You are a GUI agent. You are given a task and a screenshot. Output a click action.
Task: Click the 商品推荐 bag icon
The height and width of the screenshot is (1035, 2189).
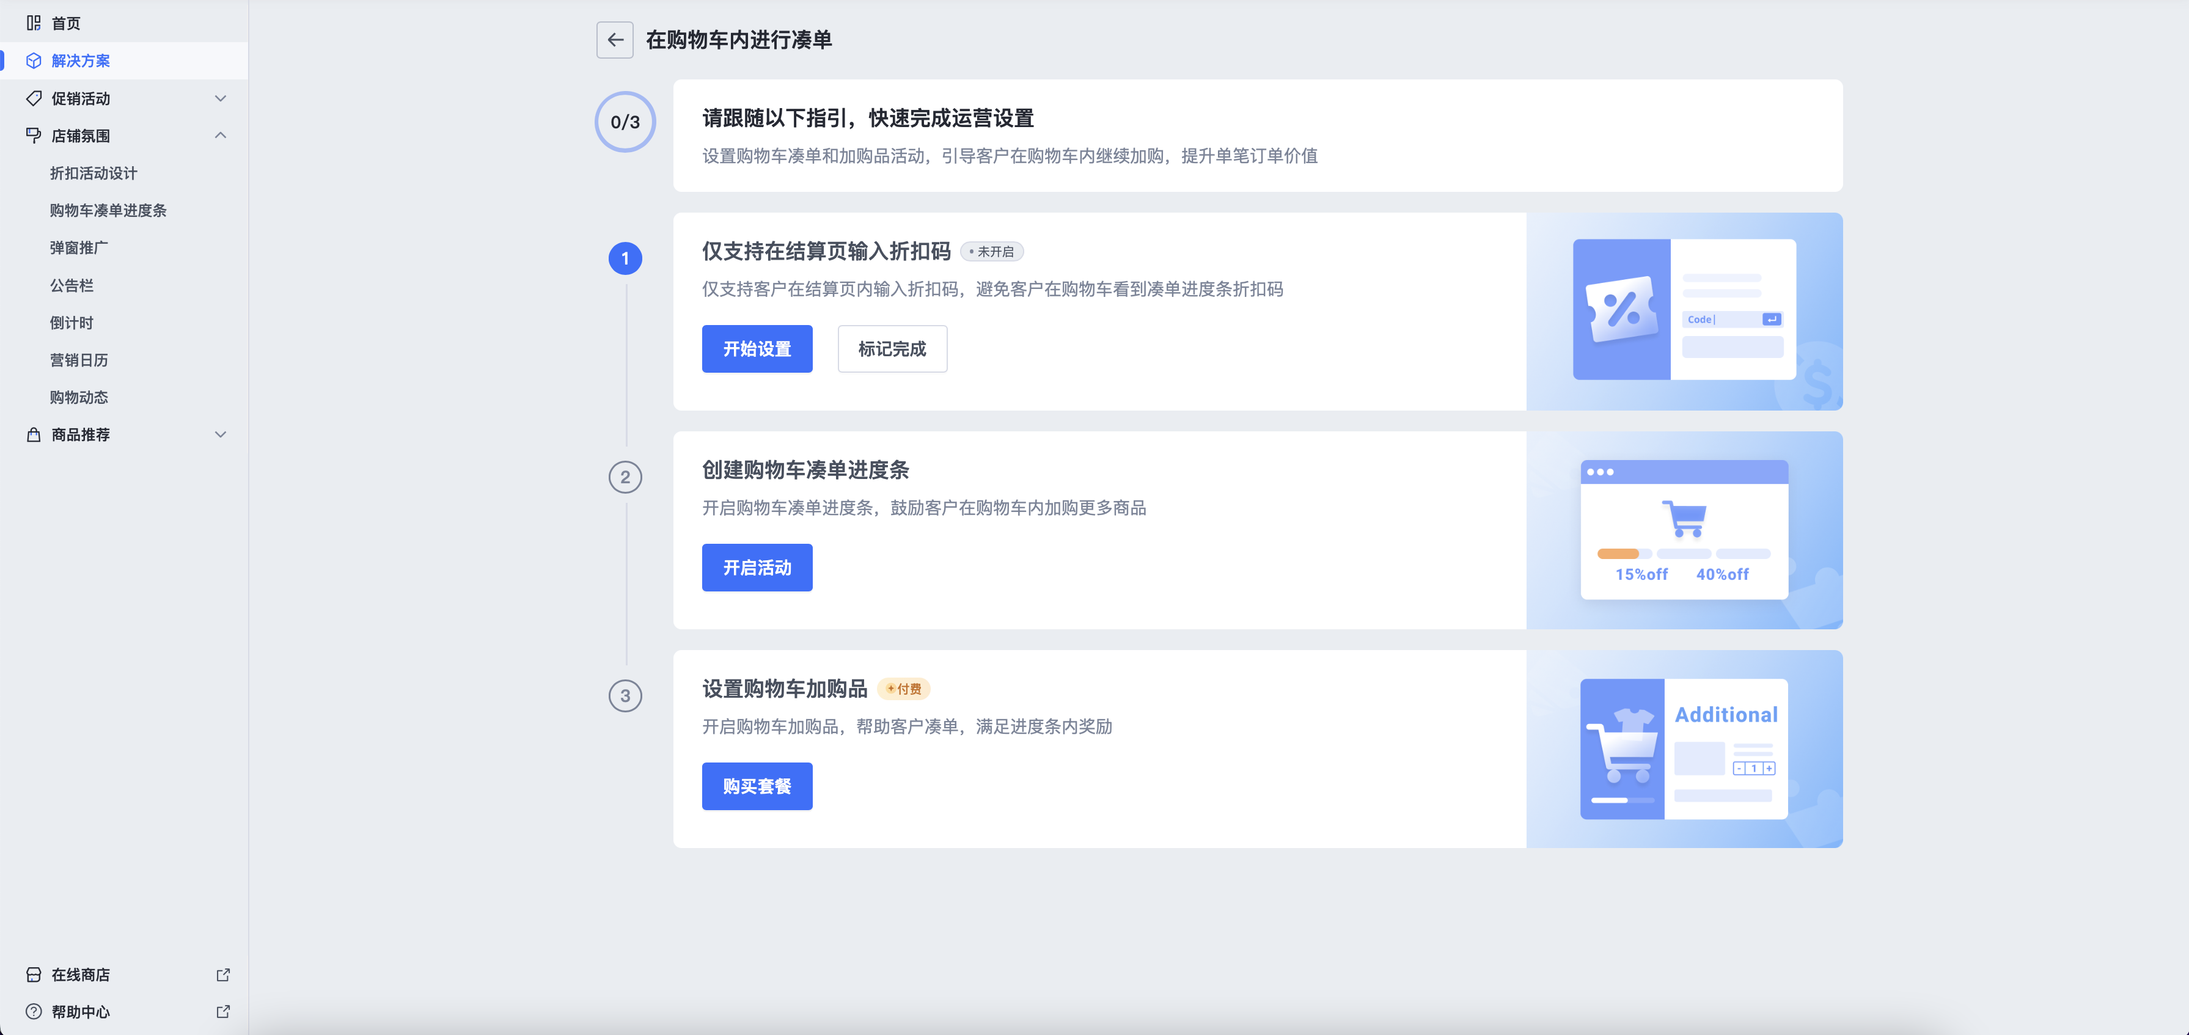33,434
